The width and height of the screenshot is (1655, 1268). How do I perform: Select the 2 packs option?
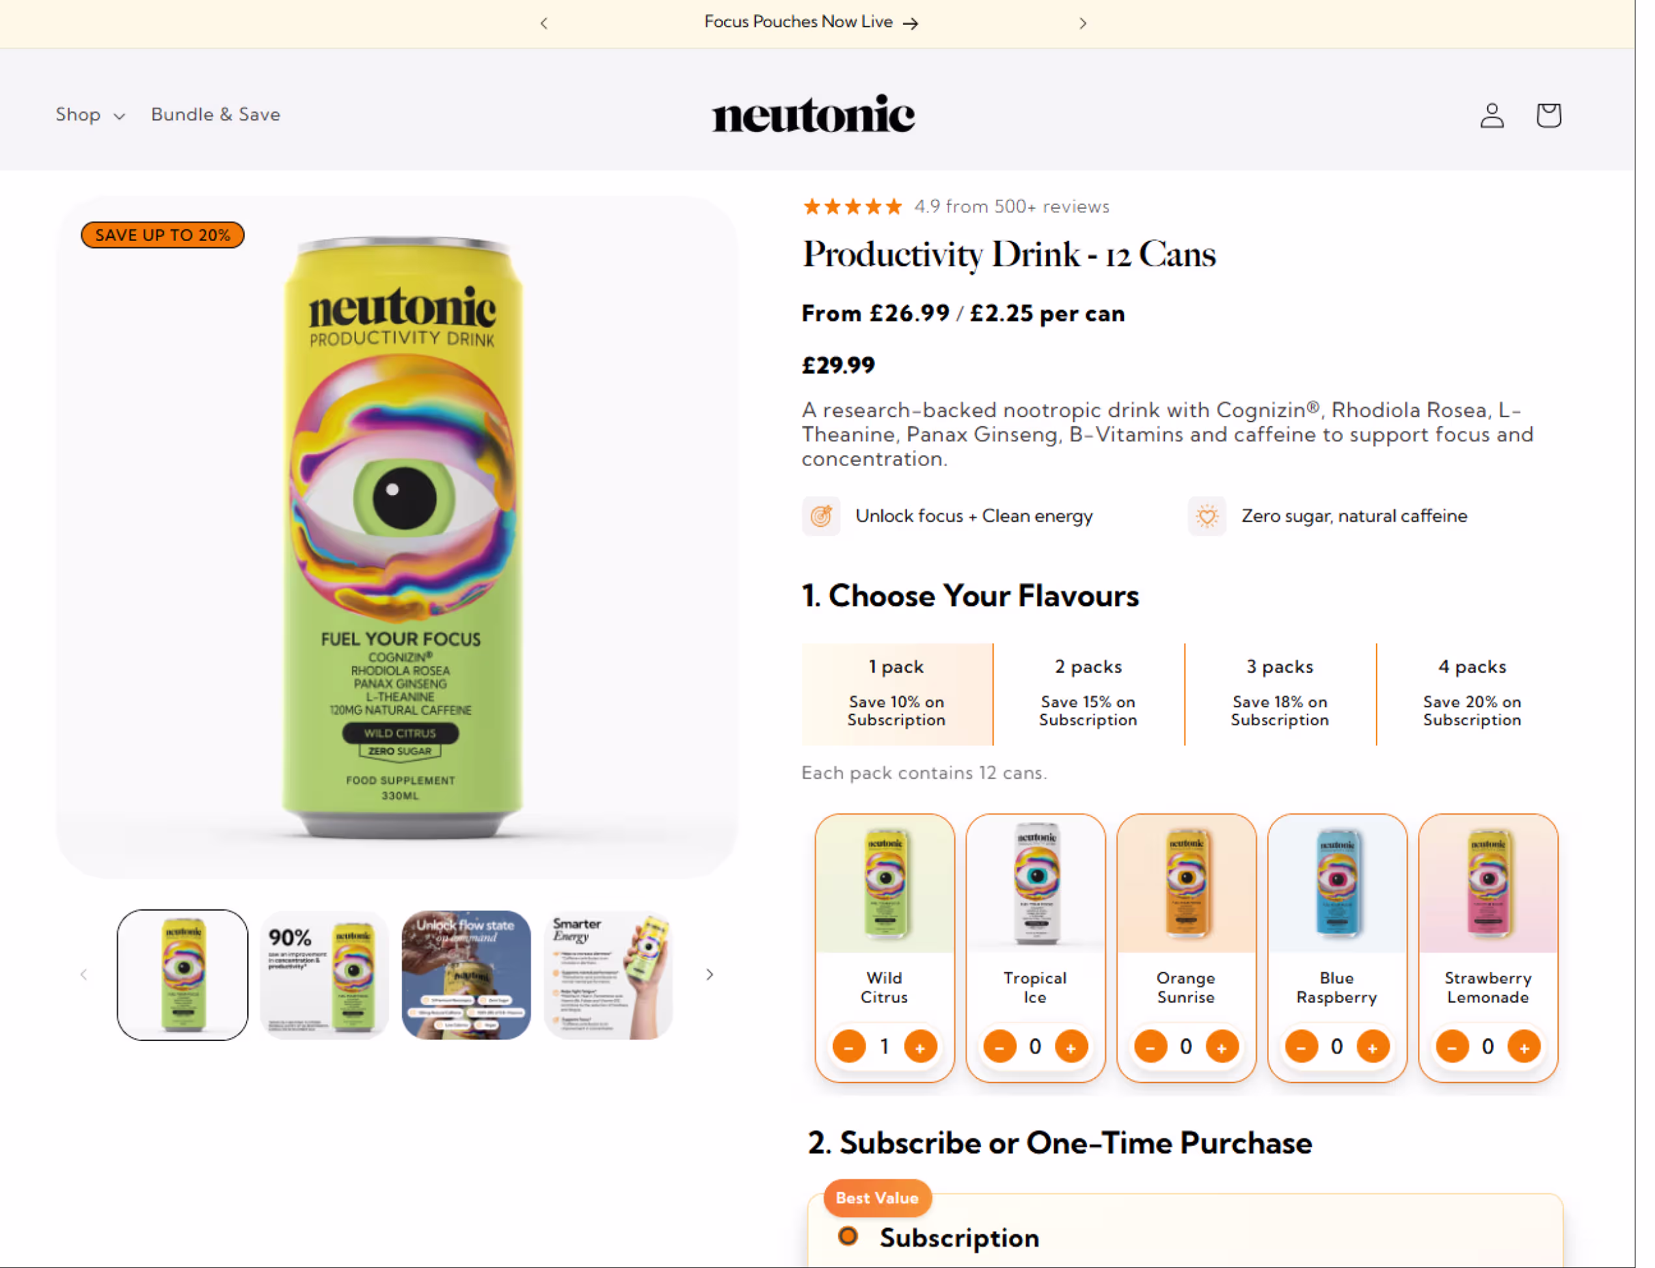pyautogui.click(x=1088, y=693)
